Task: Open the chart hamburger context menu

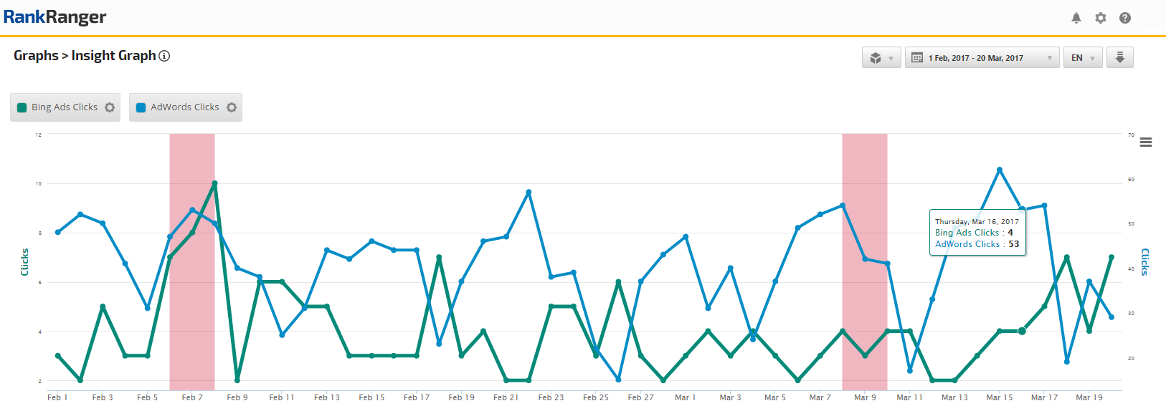Action: (1146, 142)
